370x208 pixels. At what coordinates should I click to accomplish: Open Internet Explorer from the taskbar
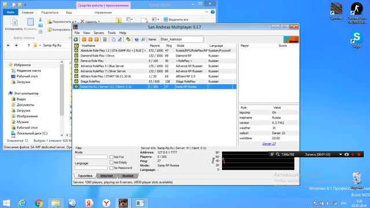click(22, 203)
